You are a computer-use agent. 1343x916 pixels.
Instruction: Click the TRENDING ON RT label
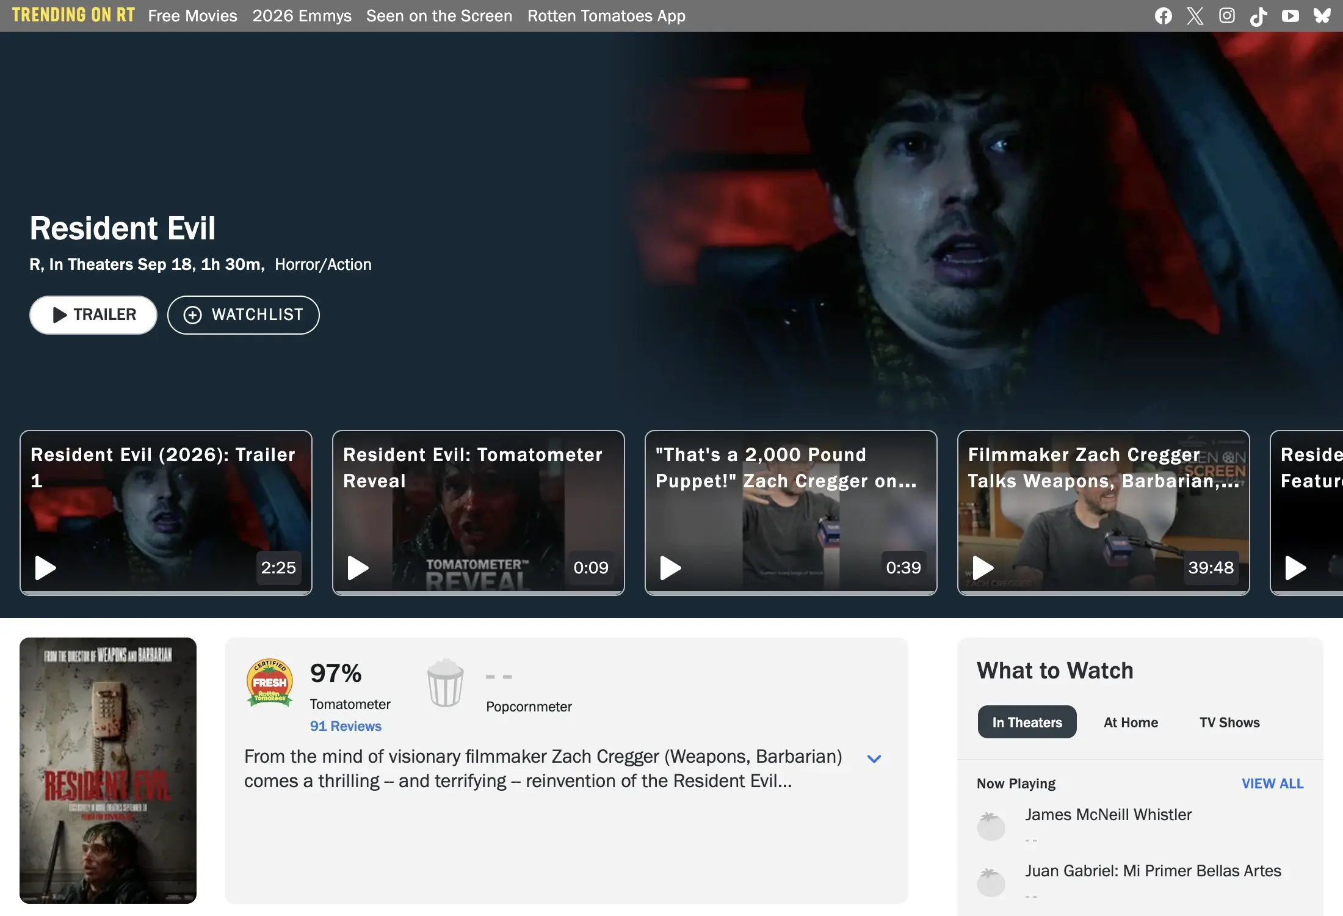coord(73,15)
